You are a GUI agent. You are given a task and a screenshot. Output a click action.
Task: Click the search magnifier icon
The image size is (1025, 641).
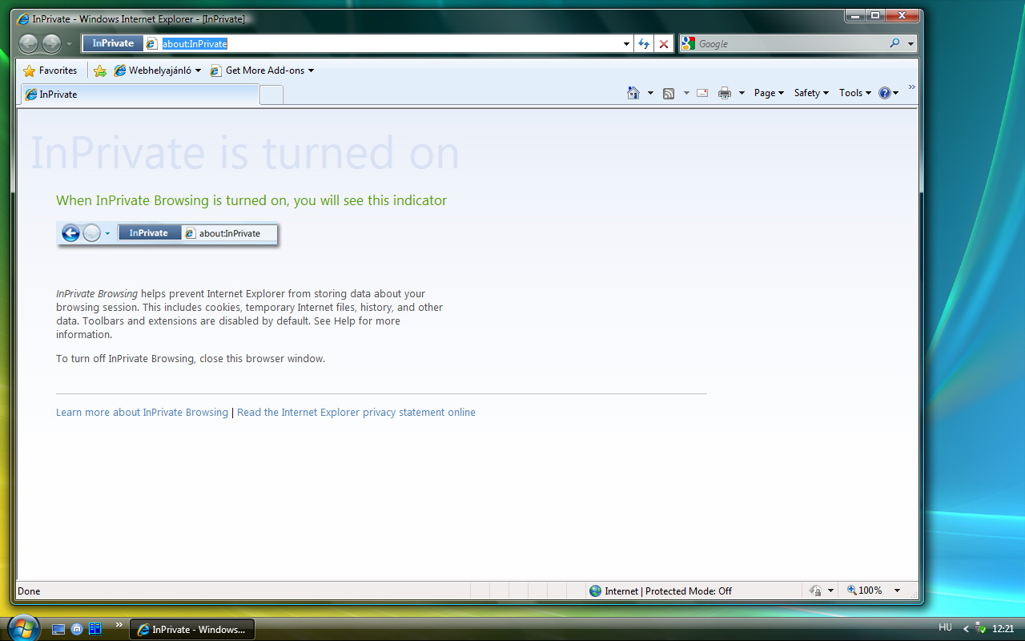click(x=894, y=44)
